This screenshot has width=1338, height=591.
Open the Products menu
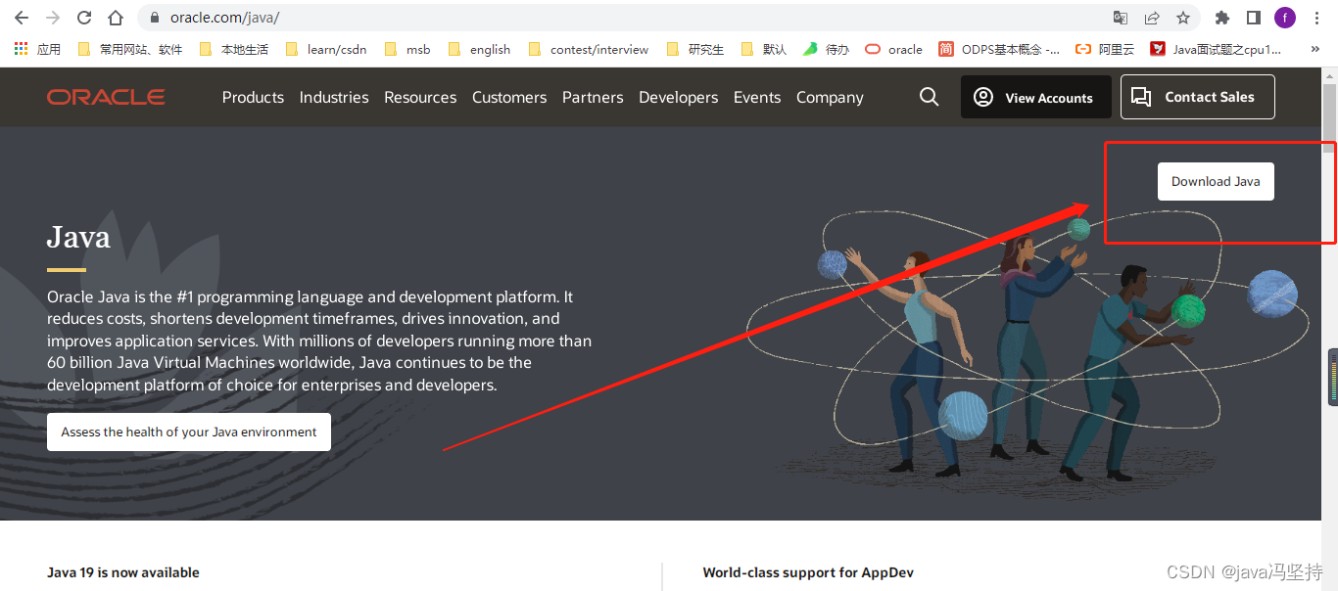point(253,97)
